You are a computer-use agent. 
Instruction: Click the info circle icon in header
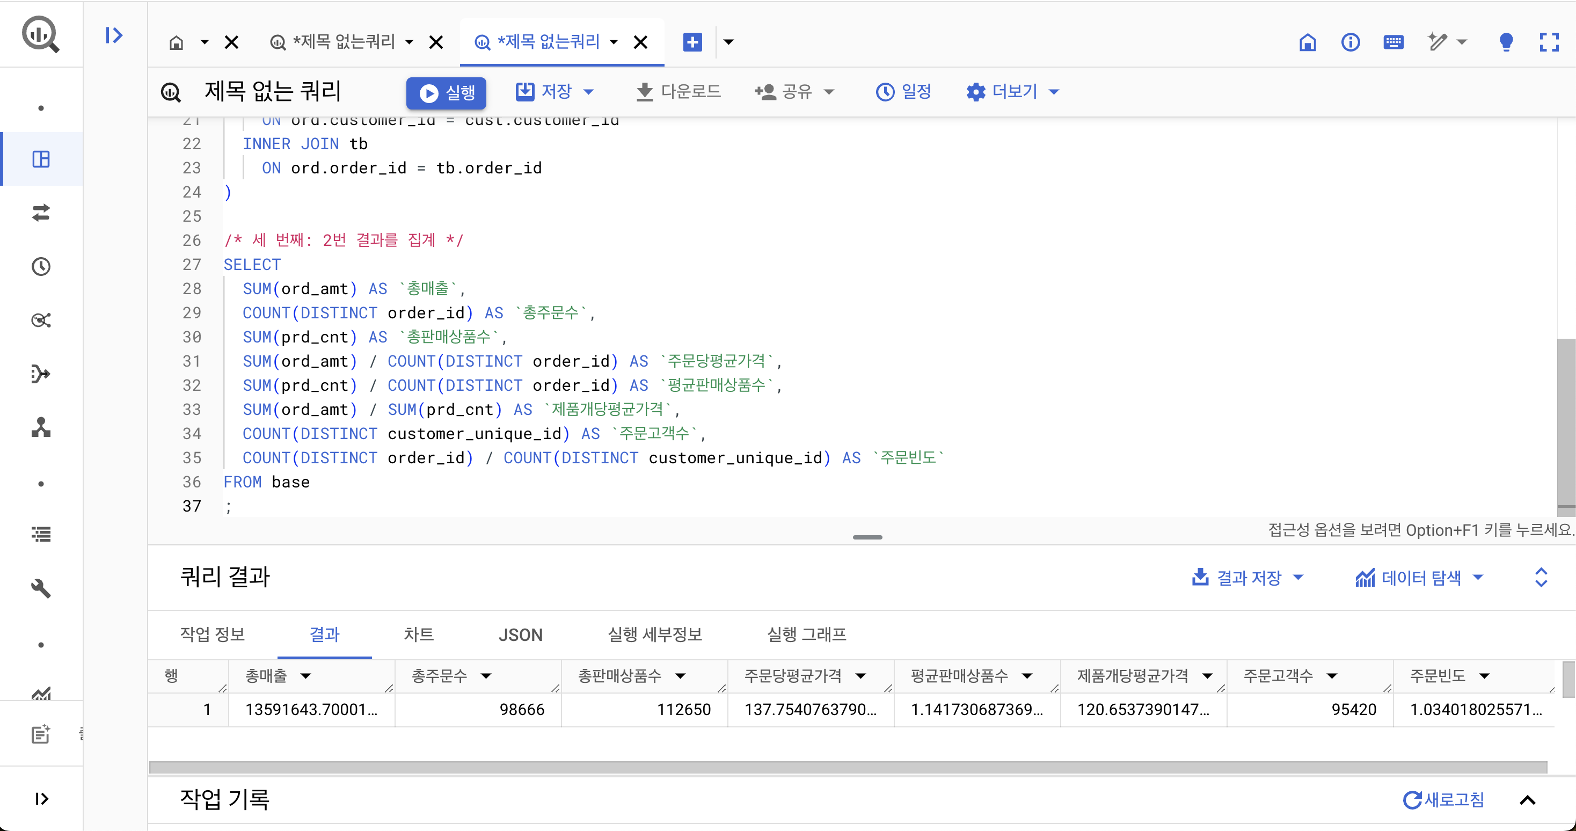coord(1350,42)
